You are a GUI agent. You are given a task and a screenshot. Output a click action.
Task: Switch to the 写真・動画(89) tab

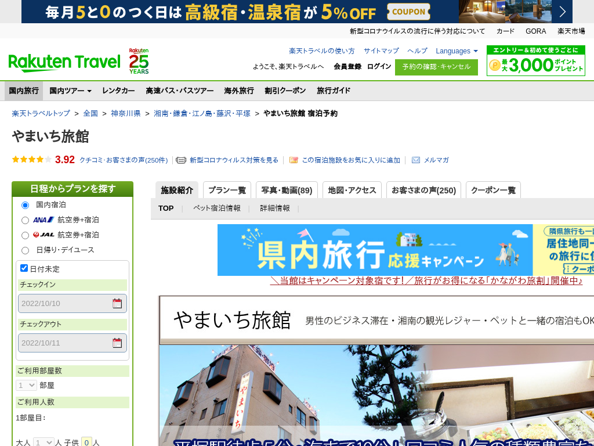[x=287, y=190]
